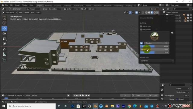193x109 pixels.
Task: Click the Auto Keying record button
Action: coord(68,95)
